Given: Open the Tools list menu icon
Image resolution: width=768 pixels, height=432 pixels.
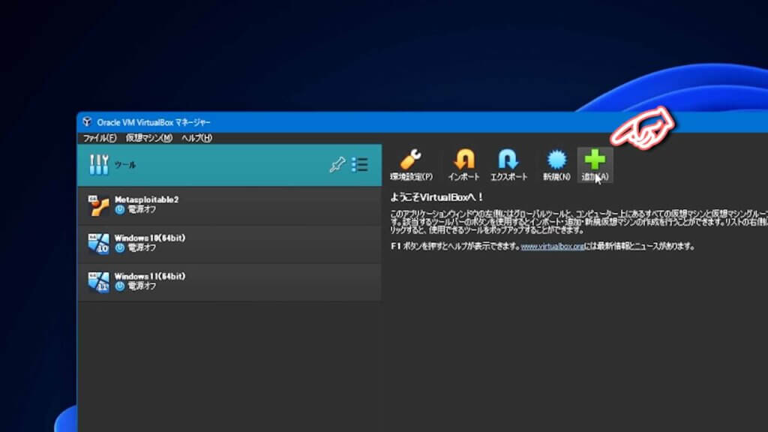Looking at the screenshot, I should [x=359, y=164].
